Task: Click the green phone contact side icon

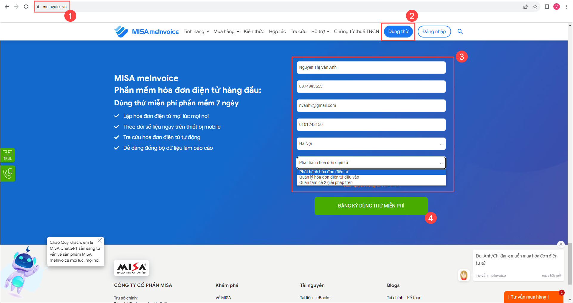Action: coord(7,174)
